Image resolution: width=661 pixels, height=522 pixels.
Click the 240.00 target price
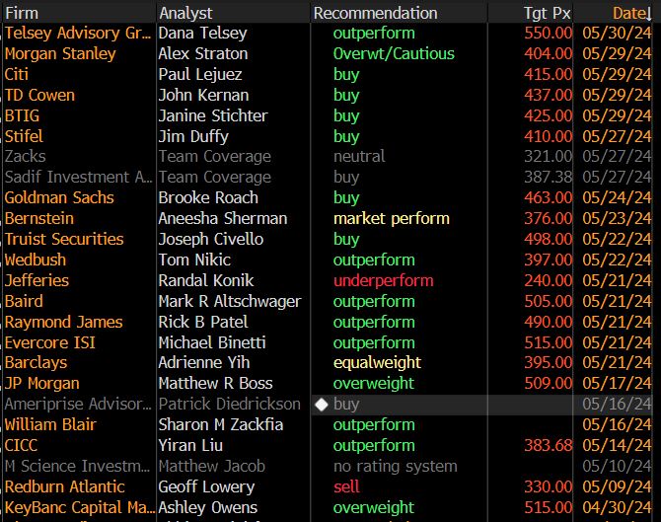(x=548, y=280)
